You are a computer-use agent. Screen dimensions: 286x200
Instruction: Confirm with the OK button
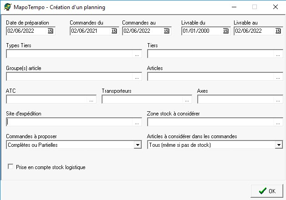click(267, 191)
